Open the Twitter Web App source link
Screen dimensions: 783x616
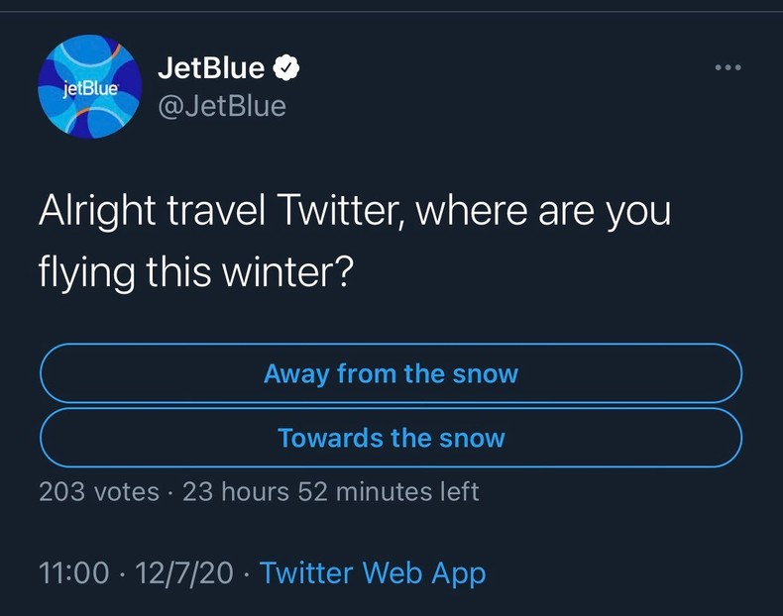372,571
